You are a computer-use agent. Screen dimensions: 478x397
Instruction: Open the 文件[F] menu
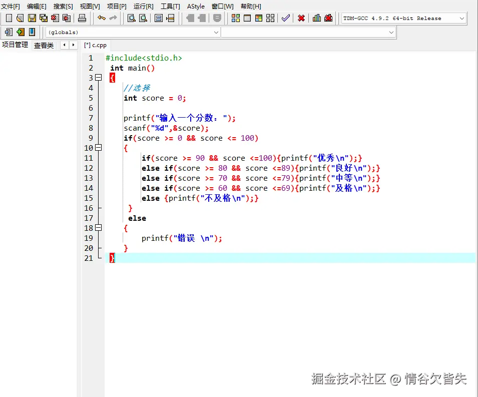11,7
